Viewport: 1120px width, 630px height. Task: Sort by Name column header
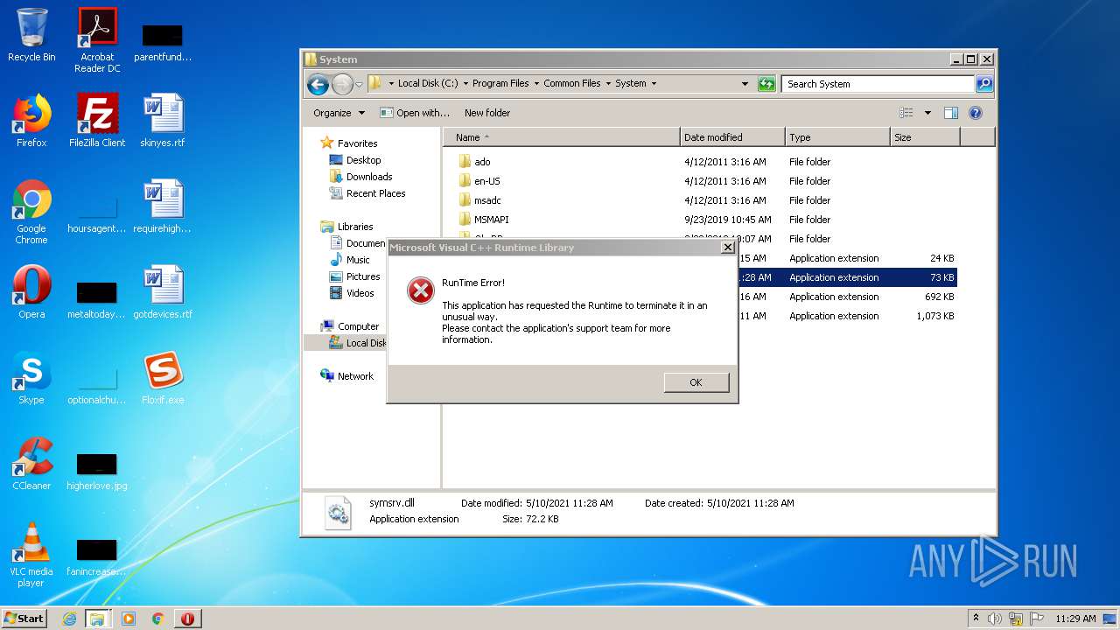pos(562,137)
